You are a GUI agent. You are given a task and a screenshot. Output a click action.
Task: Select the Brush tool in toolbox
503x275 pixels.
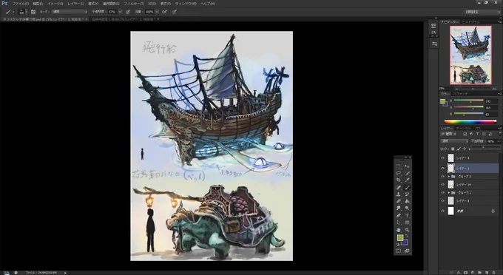(x=407, y=187)
